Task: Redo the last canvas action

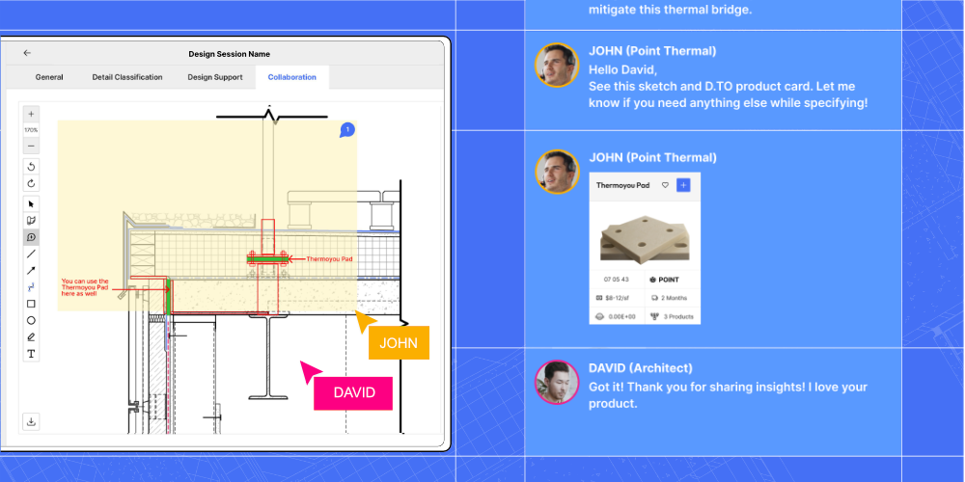Action: 31,183
